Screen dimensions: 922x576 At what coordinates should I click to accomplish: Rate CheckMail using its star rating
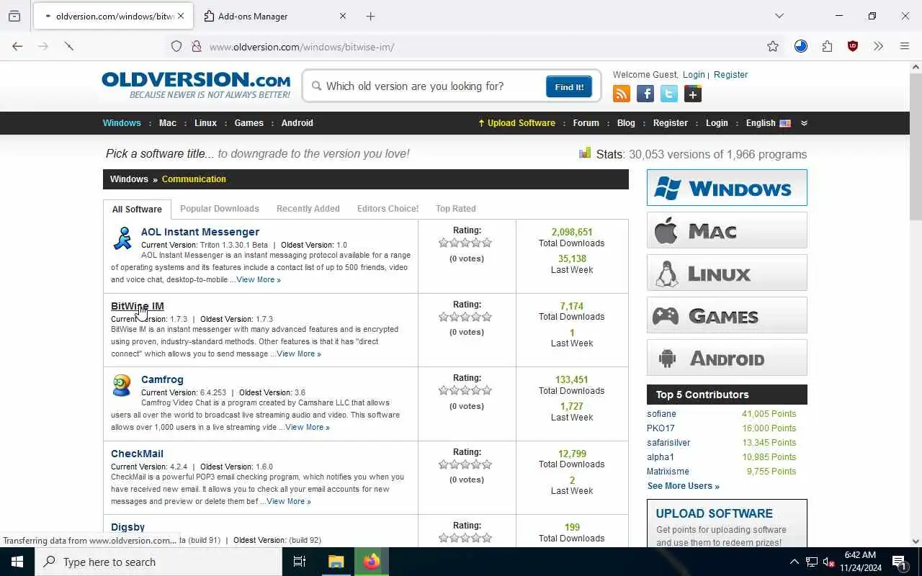coord(465,464)
